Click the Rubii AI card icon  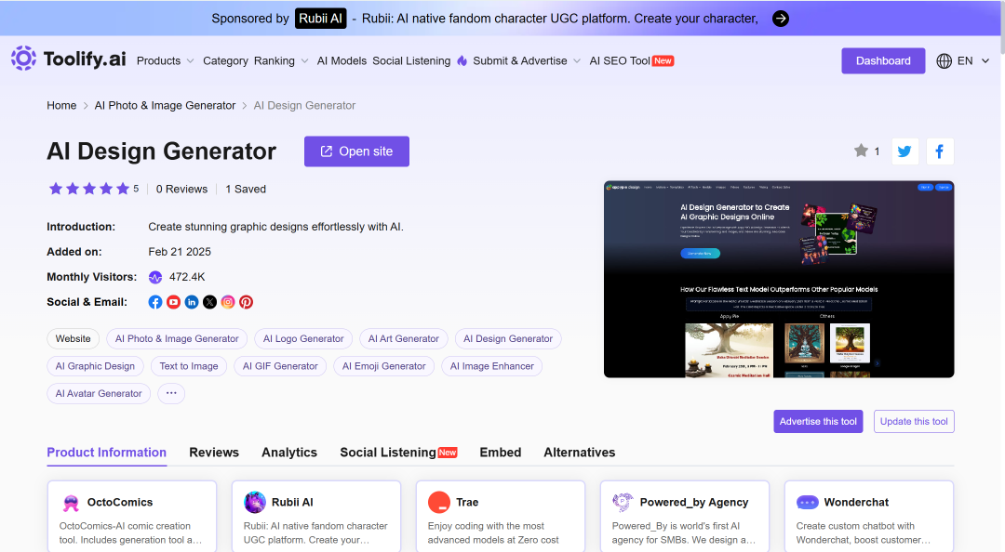pyautogui.click(x=255, y=502)
